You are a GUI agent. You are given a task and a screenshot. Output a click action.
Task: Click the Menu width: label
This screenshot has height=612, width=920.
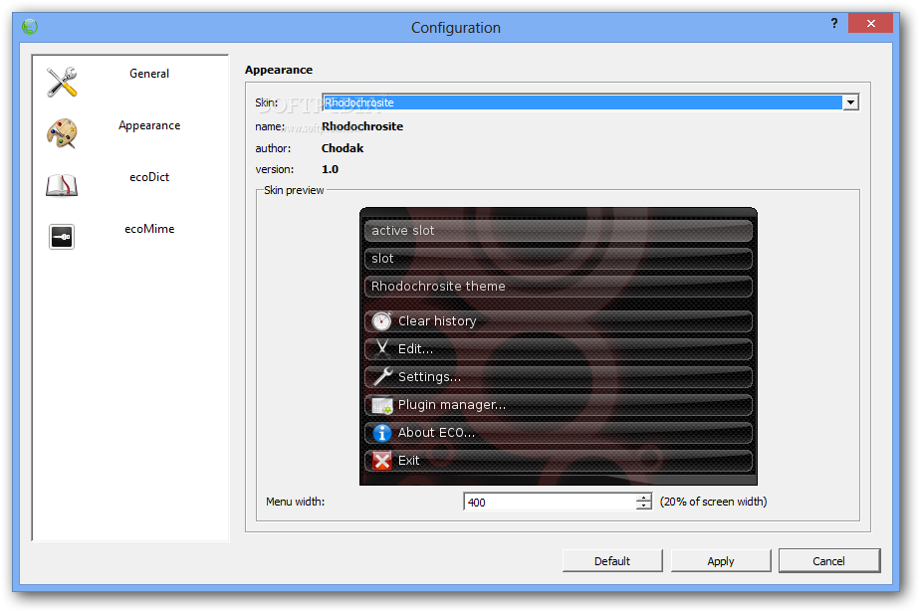coord(295,502)
